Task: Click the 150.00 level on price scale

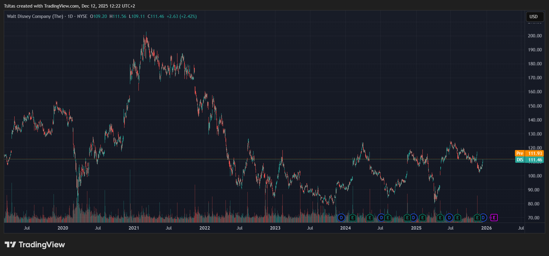Action: (x=535, y=106)
